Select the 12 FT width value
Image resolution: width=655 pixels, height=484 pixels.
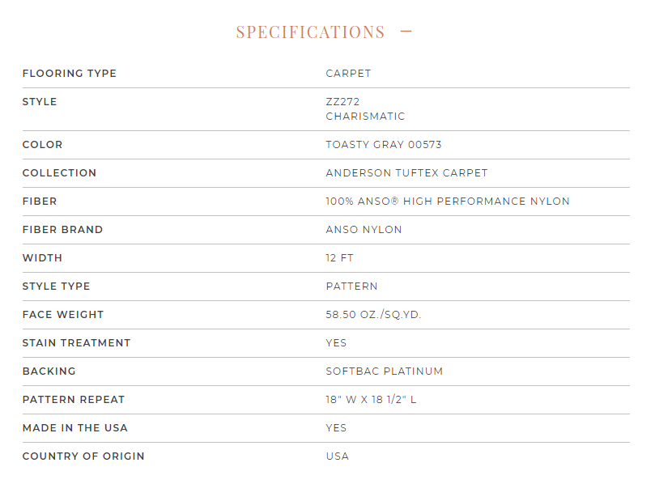339,258
